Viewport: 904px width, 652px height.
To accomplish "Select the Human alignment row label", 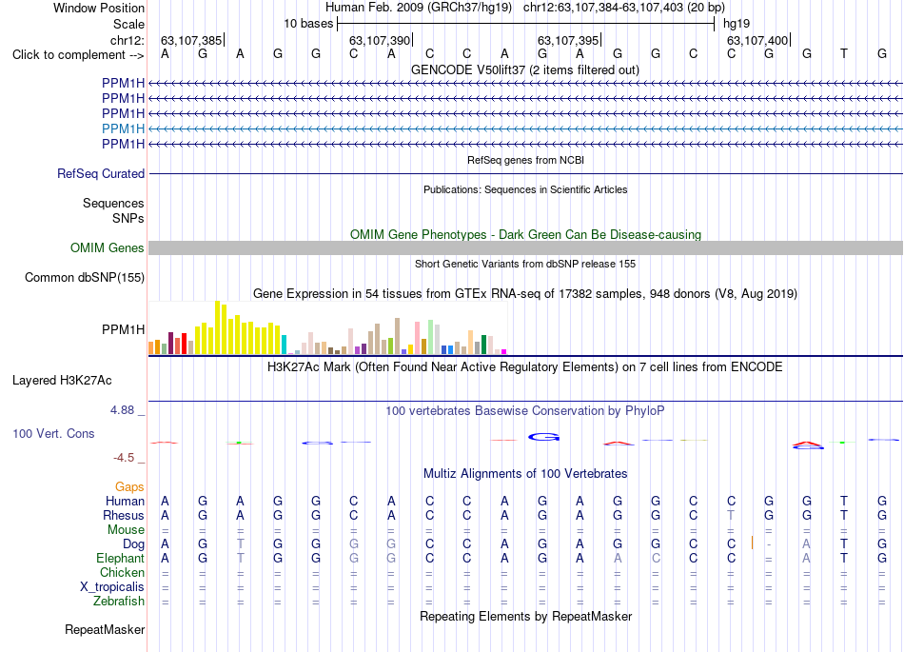I will tap(125, 501).
